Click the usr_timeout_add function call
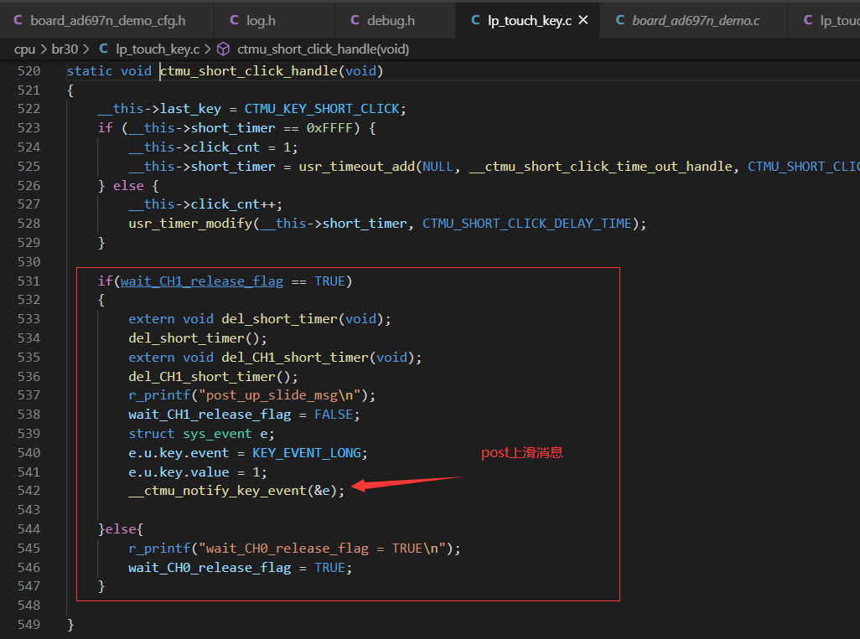The height and width of the screenshot is (639, 860). [x=356, y=167]
